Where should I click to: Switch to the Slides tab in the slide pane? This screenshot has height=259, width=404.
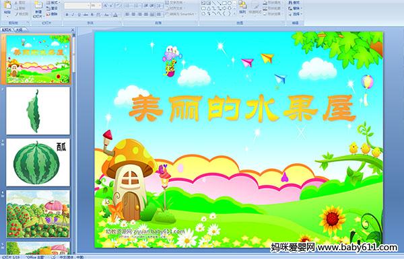[7, 30]
